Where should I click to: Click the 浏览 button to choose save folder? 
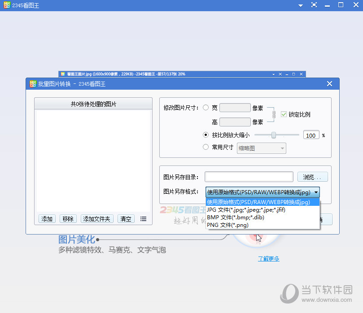tap(312, 177)
